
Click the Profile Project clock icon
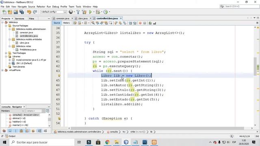pos(106,12)
